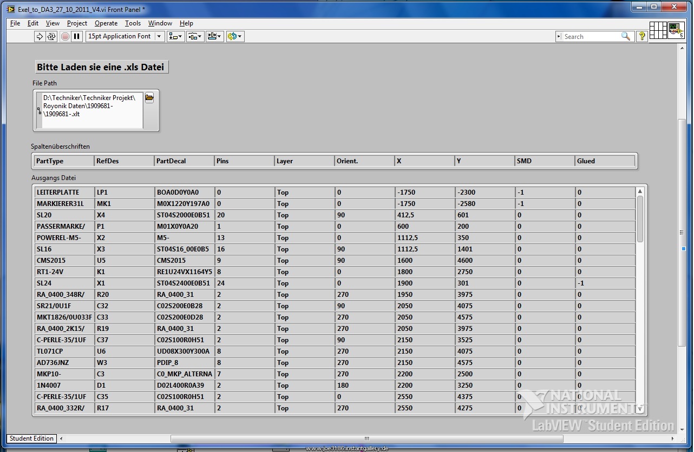
Task: Click the connector pane grid icon
Action: pos(658,30)
